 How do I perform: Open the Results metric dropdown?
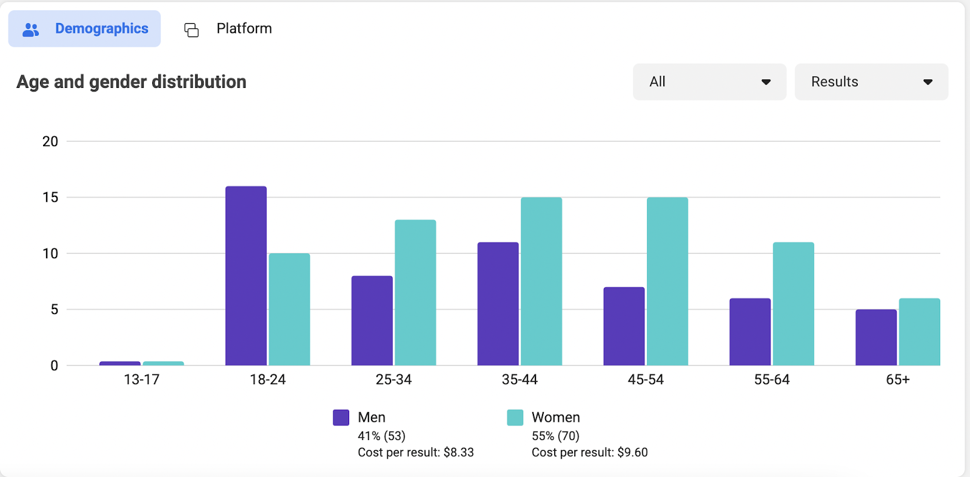[871, 82]
